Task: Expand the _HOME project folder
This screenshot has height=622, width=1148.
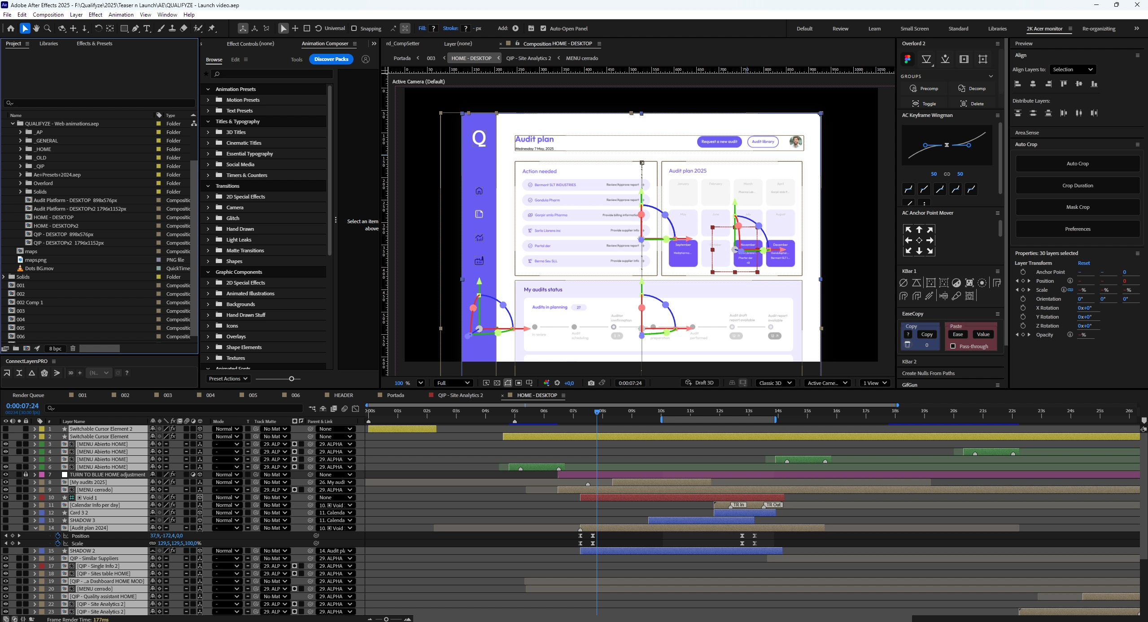Action: pos(20,149)
